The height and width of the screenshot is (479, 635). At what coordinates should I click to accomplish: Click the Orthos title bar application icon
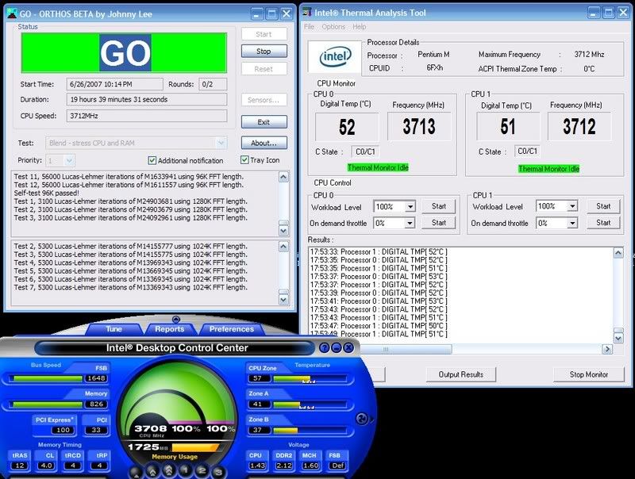click(12, 13)
